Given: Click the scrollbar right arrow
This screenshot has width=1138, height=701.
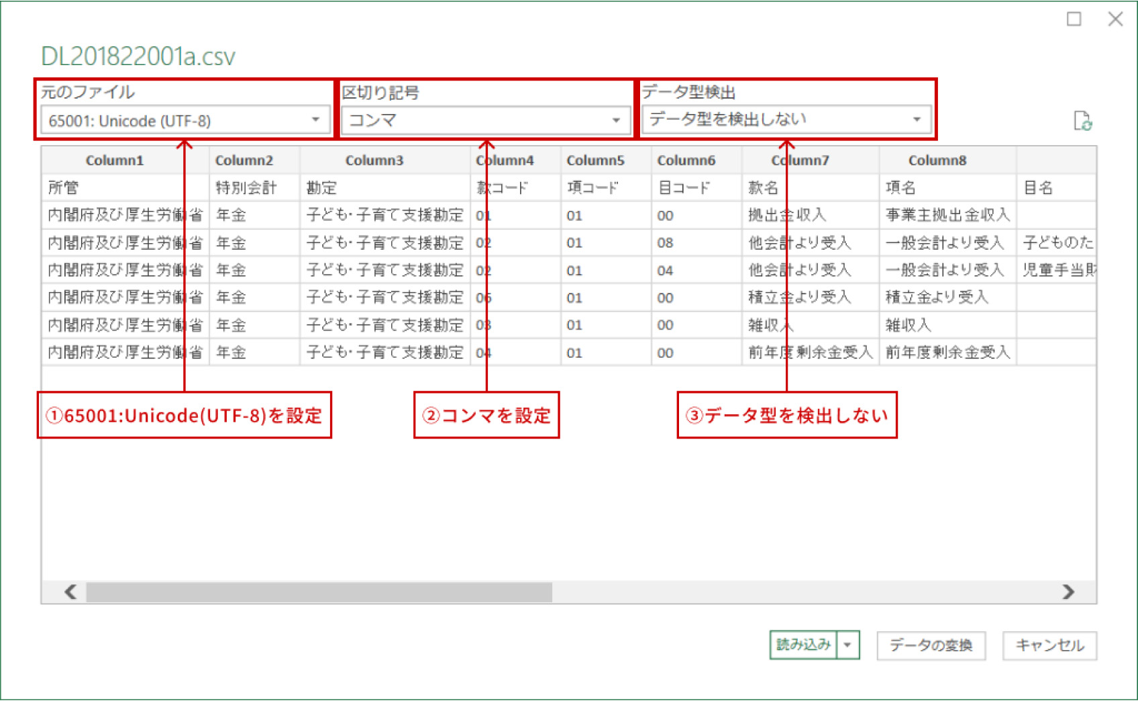Looking at the screenshot, I should (1067, 592).
